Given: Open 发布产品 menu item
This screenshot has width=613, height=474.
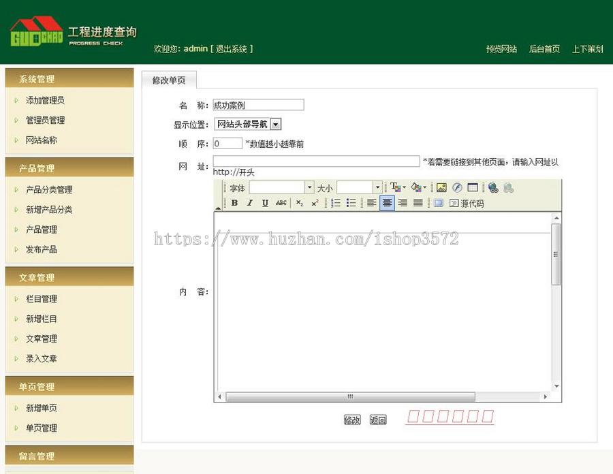Looking at the screenshot, I should tap(42, 249).
